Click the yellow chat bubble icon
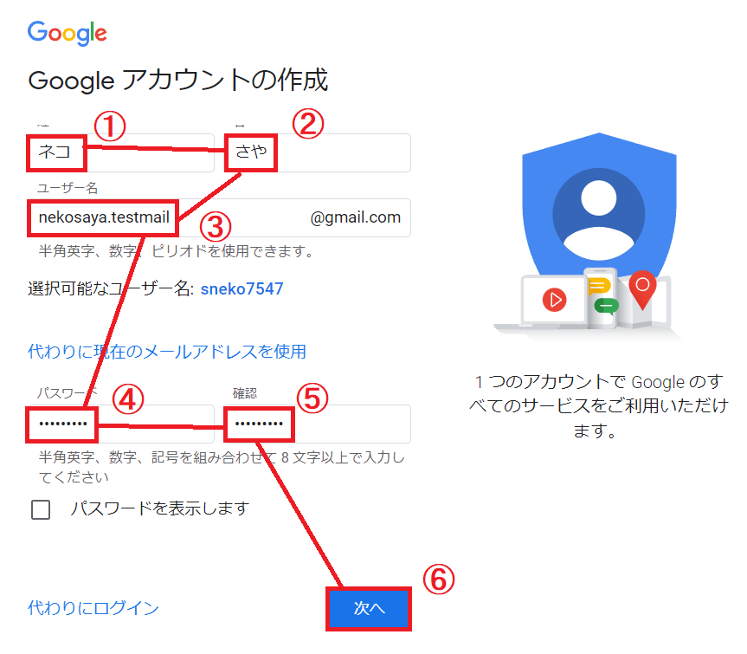This screenshot has height=654, width=747. pyautogui.click(x=598, y=287)
